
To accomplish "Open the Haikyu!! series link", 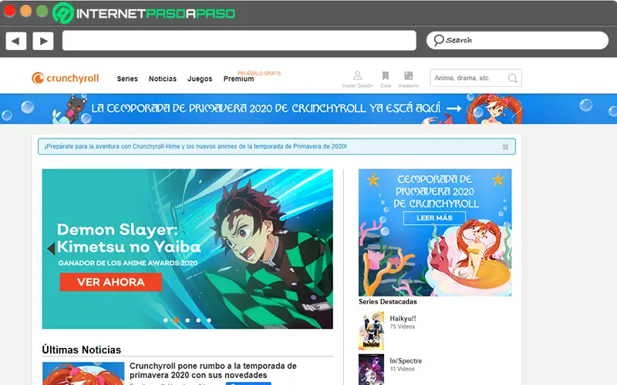I will tap(403, 319).
